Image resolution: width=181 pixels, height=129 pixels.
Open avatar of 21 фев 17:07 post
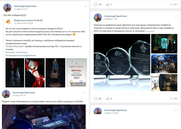click(x=7, y=7)
